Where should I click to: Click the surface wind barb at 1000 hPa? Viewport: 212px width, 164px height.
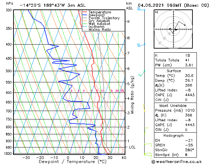coord(146,154)
